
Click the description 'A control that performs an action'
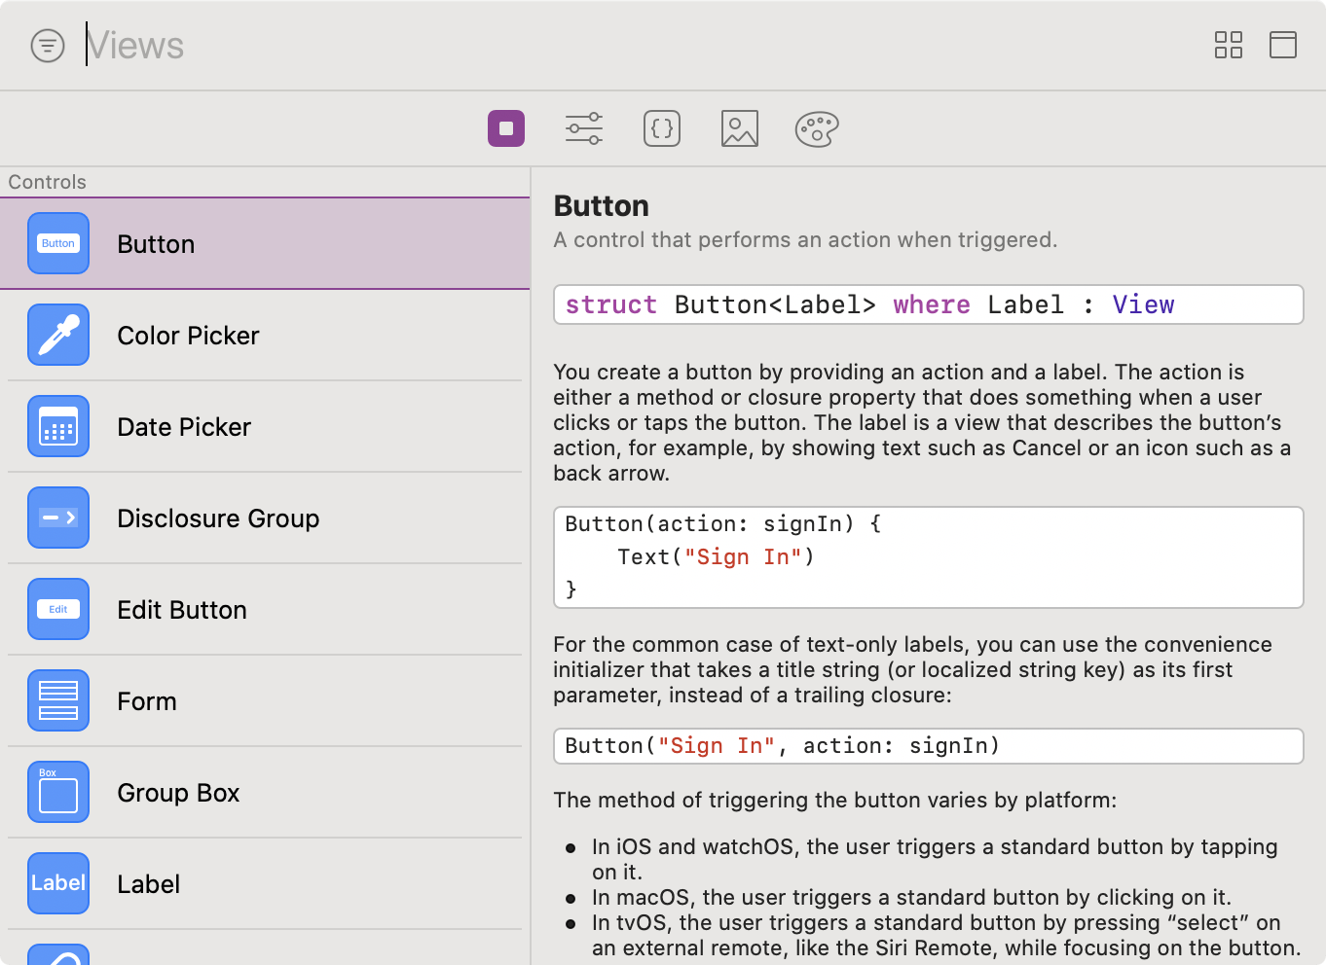(805, 240)
